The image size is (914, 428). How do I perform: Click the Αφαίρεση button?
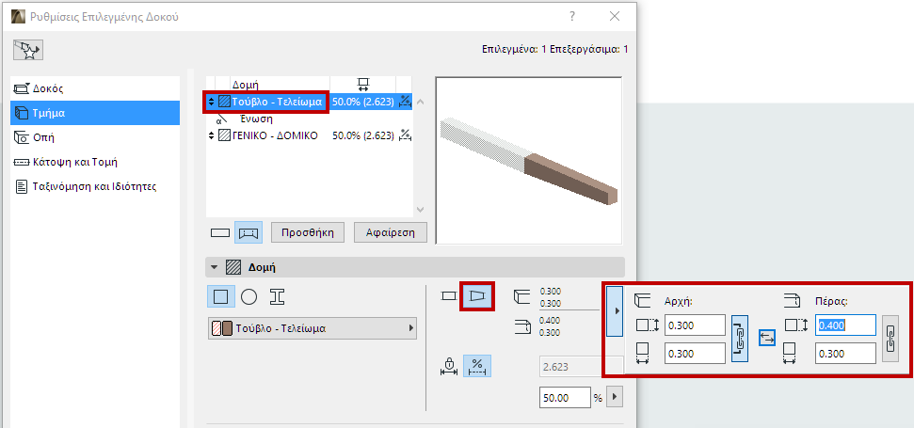coord(391,232)
